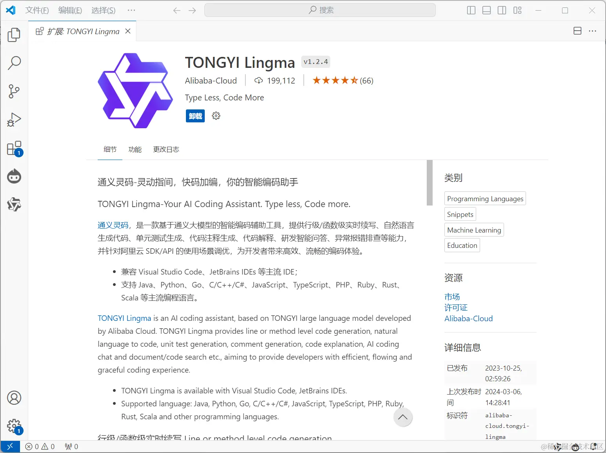Open the robot-face chat assistant icon in sidebar
Viewport: 606px width, 453px height.
pos(14,176)
